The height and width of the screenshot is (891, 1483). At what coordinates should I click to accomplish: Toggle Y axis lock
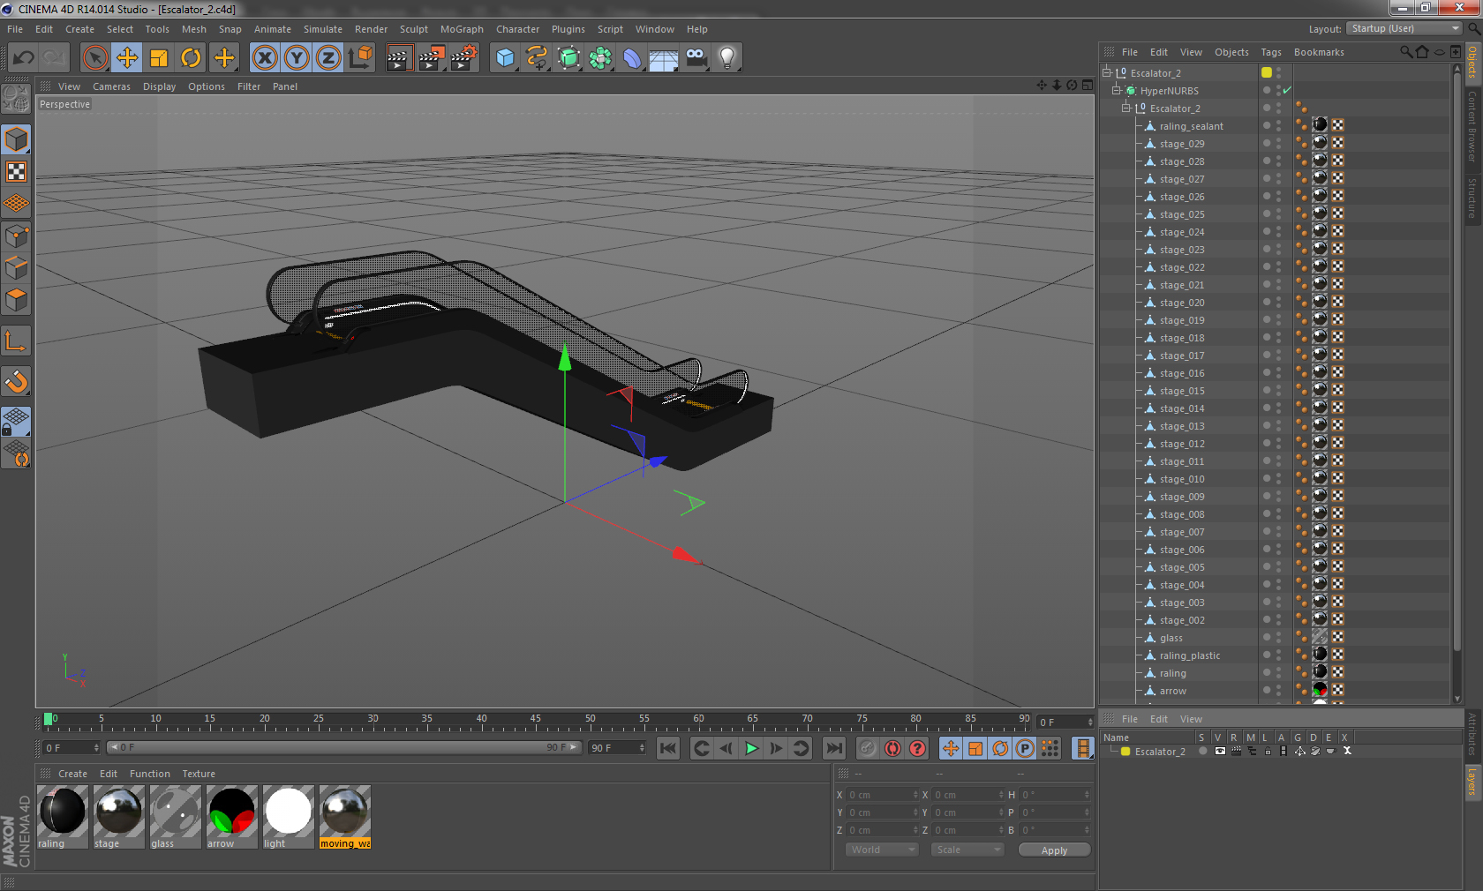pyautogui.click(x=297, y=58)
